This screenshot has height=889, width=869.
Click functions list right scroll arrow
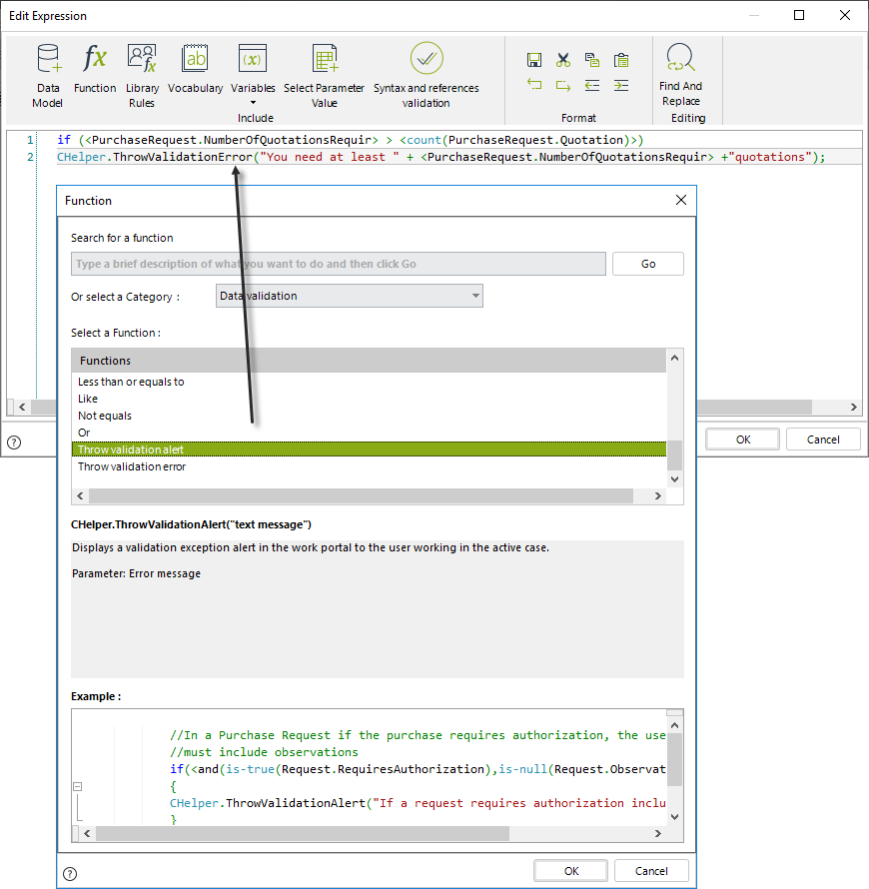click(657, 496)
